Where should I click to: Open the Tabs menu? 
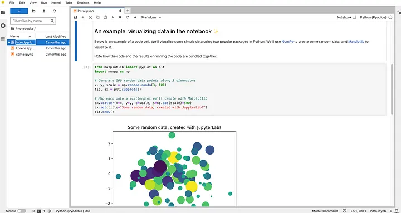click(69, 3)
